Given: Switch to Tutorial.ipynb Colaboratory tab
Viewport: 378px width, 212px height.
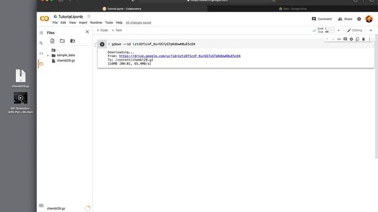Looking at the screenshot, I should (122, 9).
